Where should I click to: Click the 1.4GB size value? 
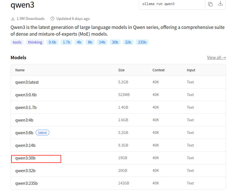(123, 107)
